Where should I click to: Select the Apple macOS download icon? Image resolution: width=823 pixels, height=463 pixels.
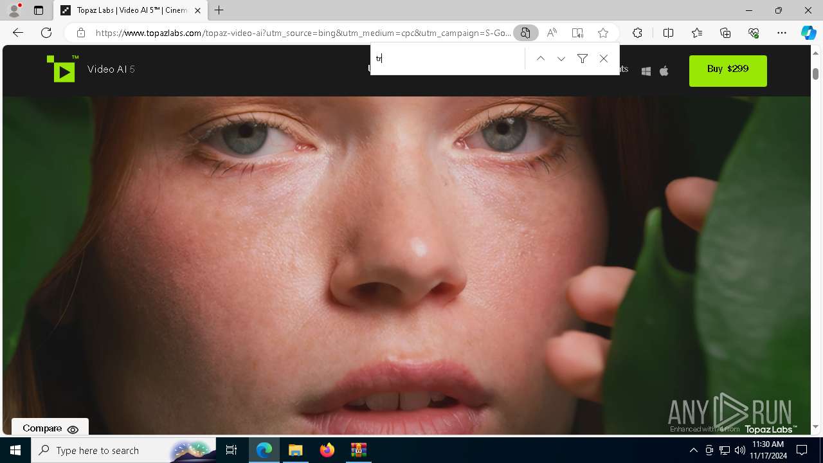tap(664, 71)
